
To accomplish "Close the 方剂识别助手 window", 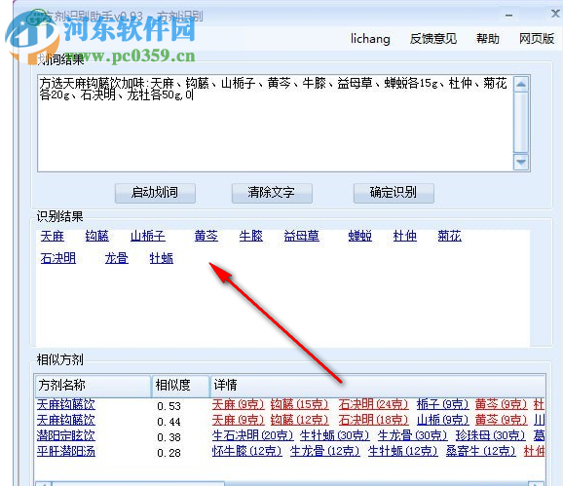I will point(555,14).
